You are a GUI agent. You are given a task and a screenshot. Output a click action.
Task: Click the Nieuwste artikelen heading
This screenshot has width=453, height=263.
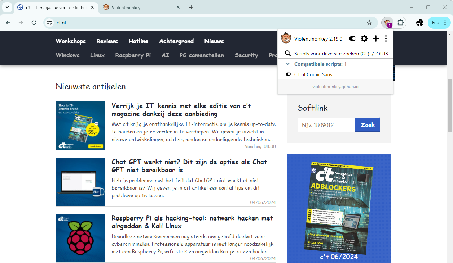pos(91,86)
